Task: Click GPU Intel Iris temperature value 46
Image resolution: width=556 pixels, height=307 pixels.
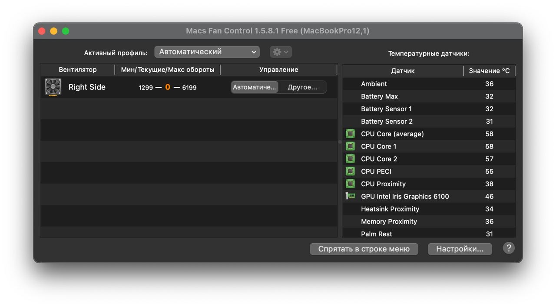Action: (489, 196)
